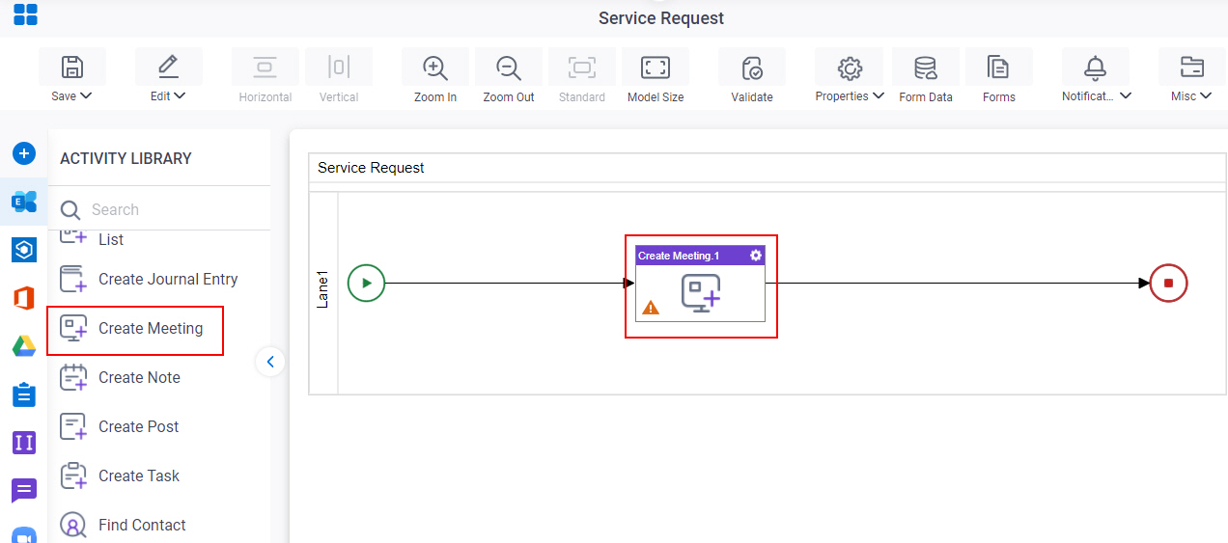Click the Horizontal alignment icon
Viewport: 1228px width, 543px height.
[265, 67]
